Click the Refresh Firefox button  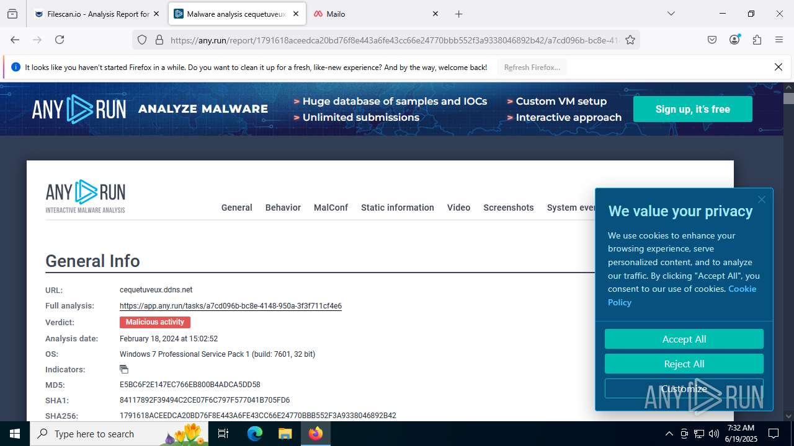[532, 68]
